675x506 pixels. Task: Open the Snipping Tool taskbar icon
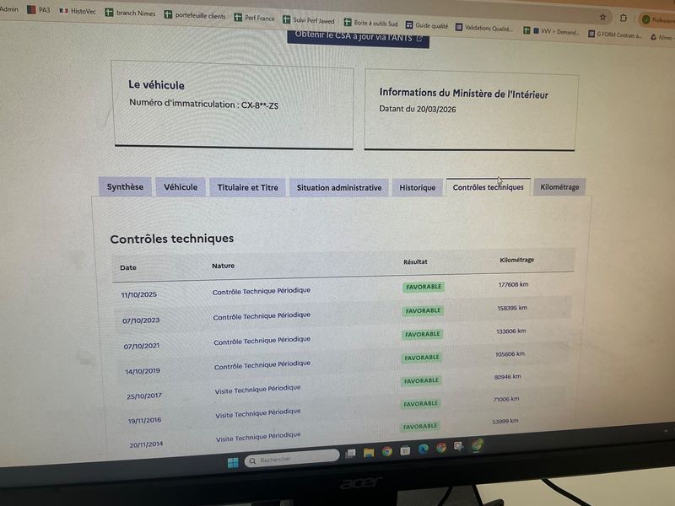pyautogui.click(x=458, y=446)
